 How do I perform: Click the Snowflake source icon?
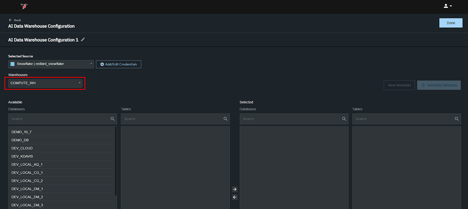(x=13, y=64)
